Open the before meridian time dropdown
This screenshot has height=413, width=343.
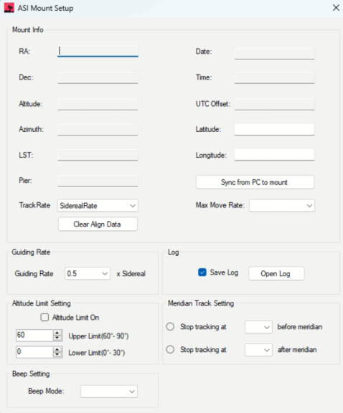click(x=258, y=327)
